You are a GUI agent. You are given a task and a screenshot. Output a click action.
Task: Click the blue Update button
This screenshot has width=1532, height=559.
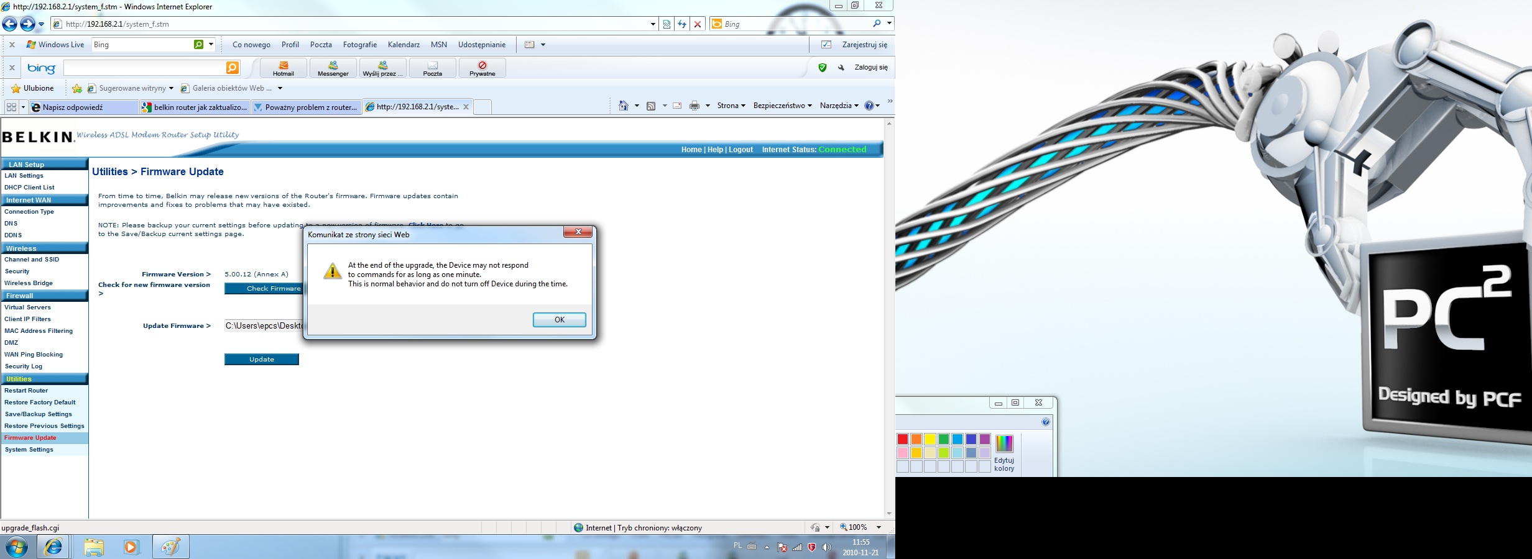pyautogui.click(x=262, y=360)
